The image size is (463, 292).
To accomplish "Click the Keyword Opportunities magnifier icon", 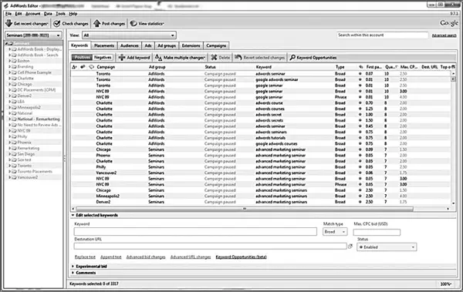I will tap(292, 58).
